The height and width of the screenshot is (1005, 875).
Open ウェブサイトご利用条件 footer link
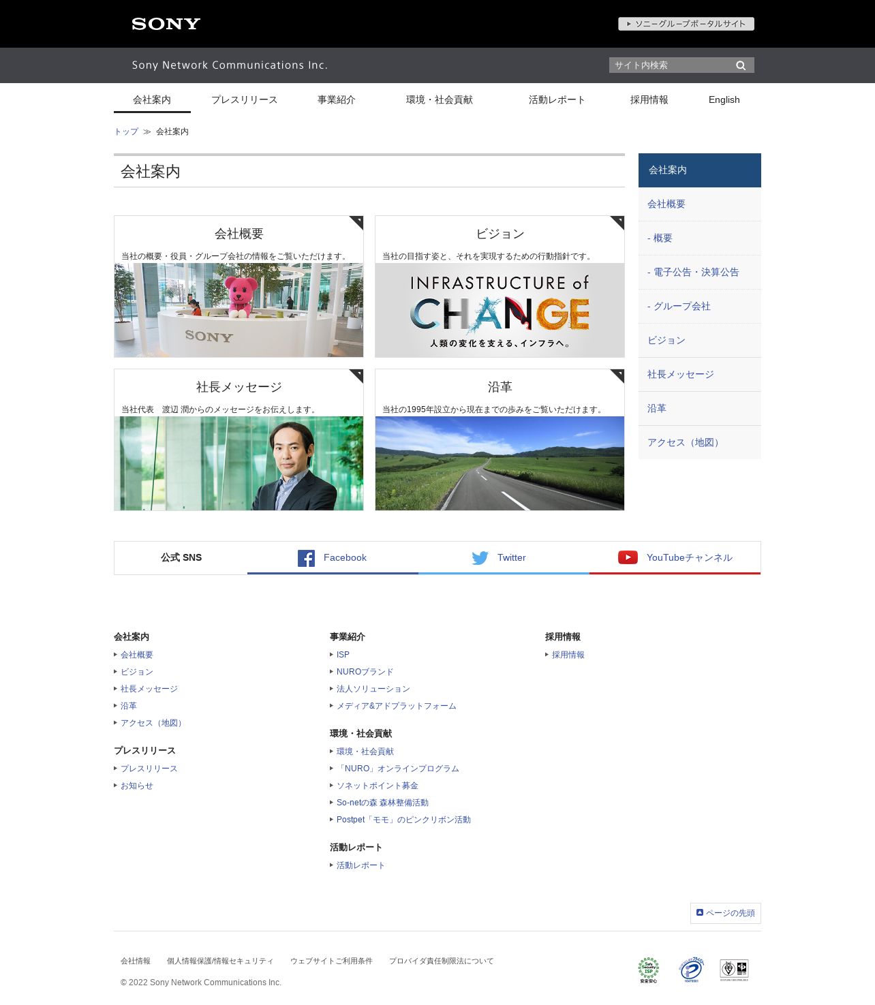(x=331, y=961)
